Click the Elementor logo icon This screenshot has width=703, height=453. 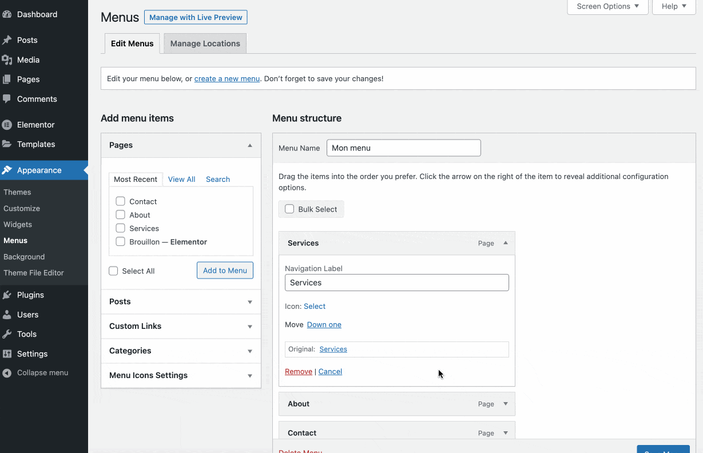coord(7,125)
